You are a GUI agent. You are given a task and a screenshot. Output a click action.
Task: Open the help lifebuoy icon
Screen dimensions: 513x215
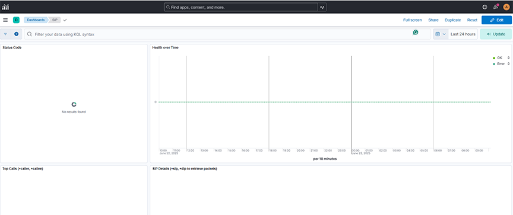(x=485, y=7)
